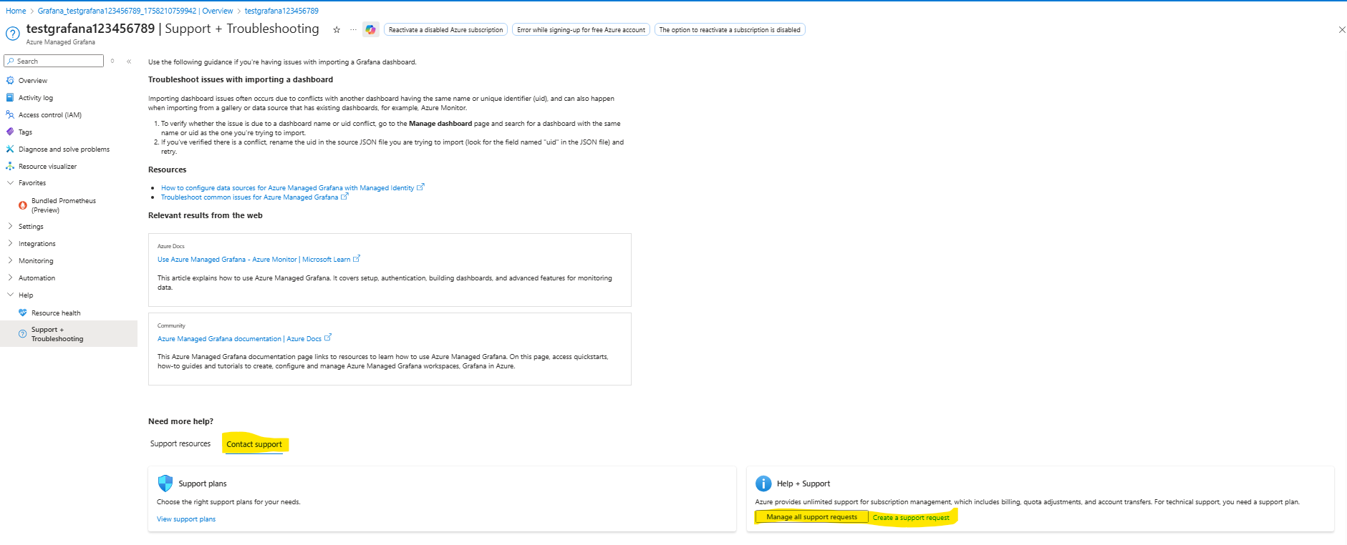Click the sidebar Search input field
This screenshot has height=545, width=1347.
tap(54, 62)
